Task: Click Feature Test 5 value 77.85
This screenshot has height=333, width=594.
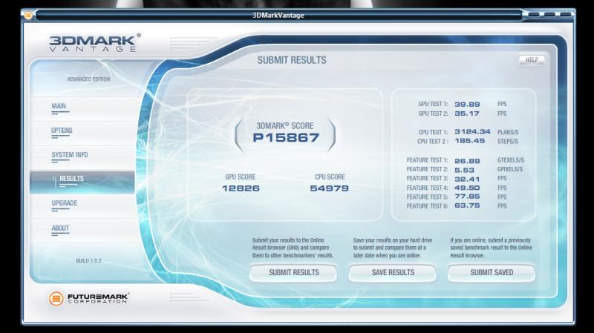Action: (x=467, y=197)
